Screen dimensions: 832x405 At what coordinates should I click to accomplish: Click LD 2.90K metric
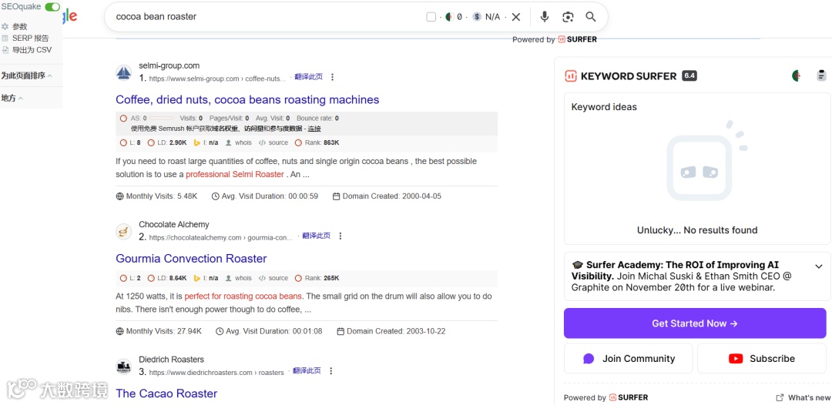pyautogui.click(x=166, y=142)
